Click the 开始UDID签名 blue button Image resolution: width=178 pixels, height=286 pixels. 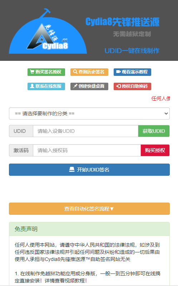[x=89, y=170]
